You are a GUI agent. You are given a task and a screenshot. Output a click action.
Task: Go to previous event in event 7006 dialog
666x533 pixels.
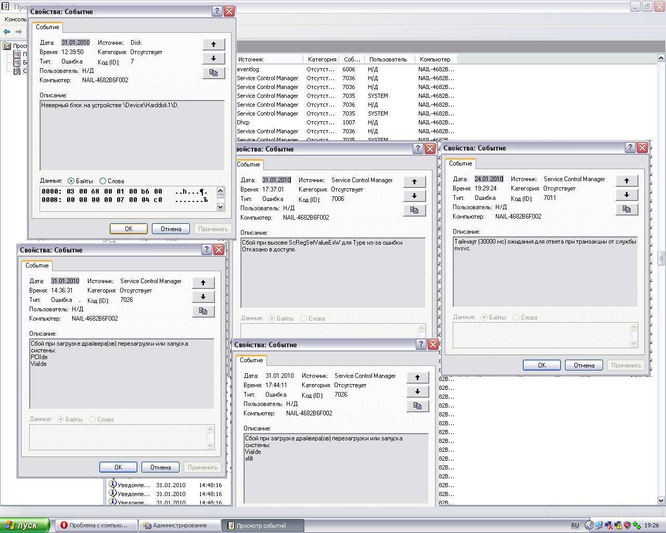coord(414,182)
